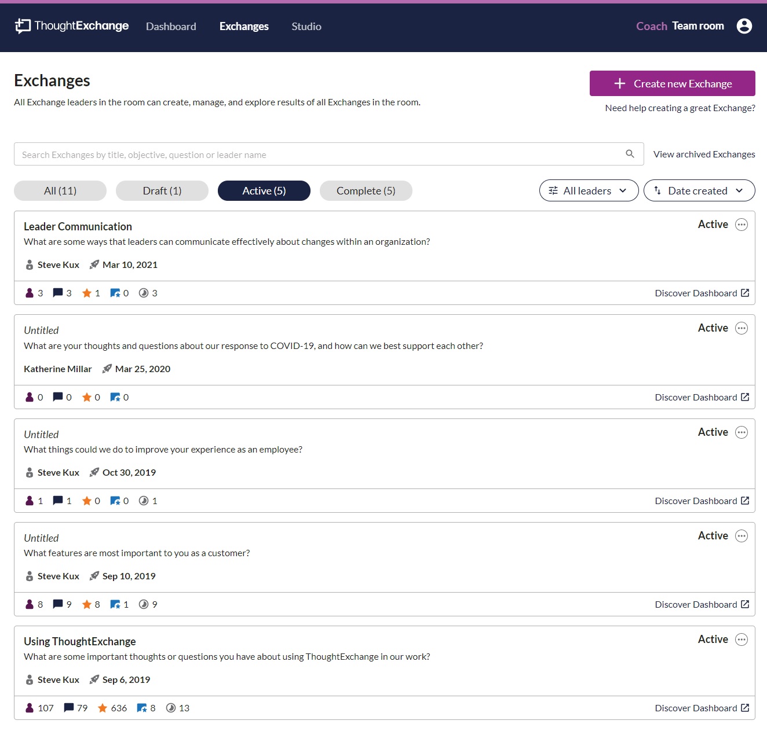Screen dimensions: 767x735
Task: Click Create new Exchange button
Action: (x=673, y=83)
